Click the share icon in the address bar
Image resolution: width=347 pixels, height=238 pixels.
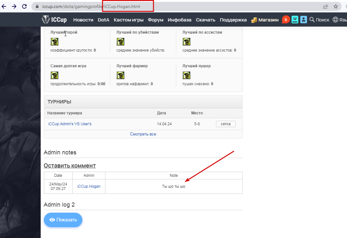coord(326,7)
